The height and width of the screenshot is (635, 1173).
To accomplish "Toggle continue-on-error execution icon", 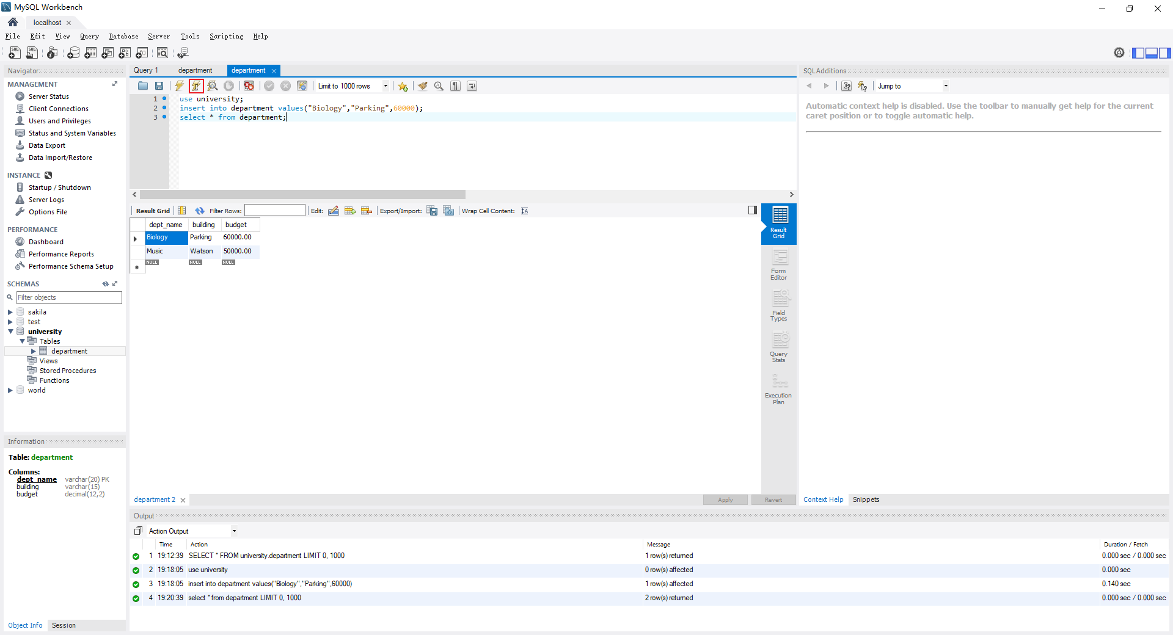I will (x=249, y=86).
